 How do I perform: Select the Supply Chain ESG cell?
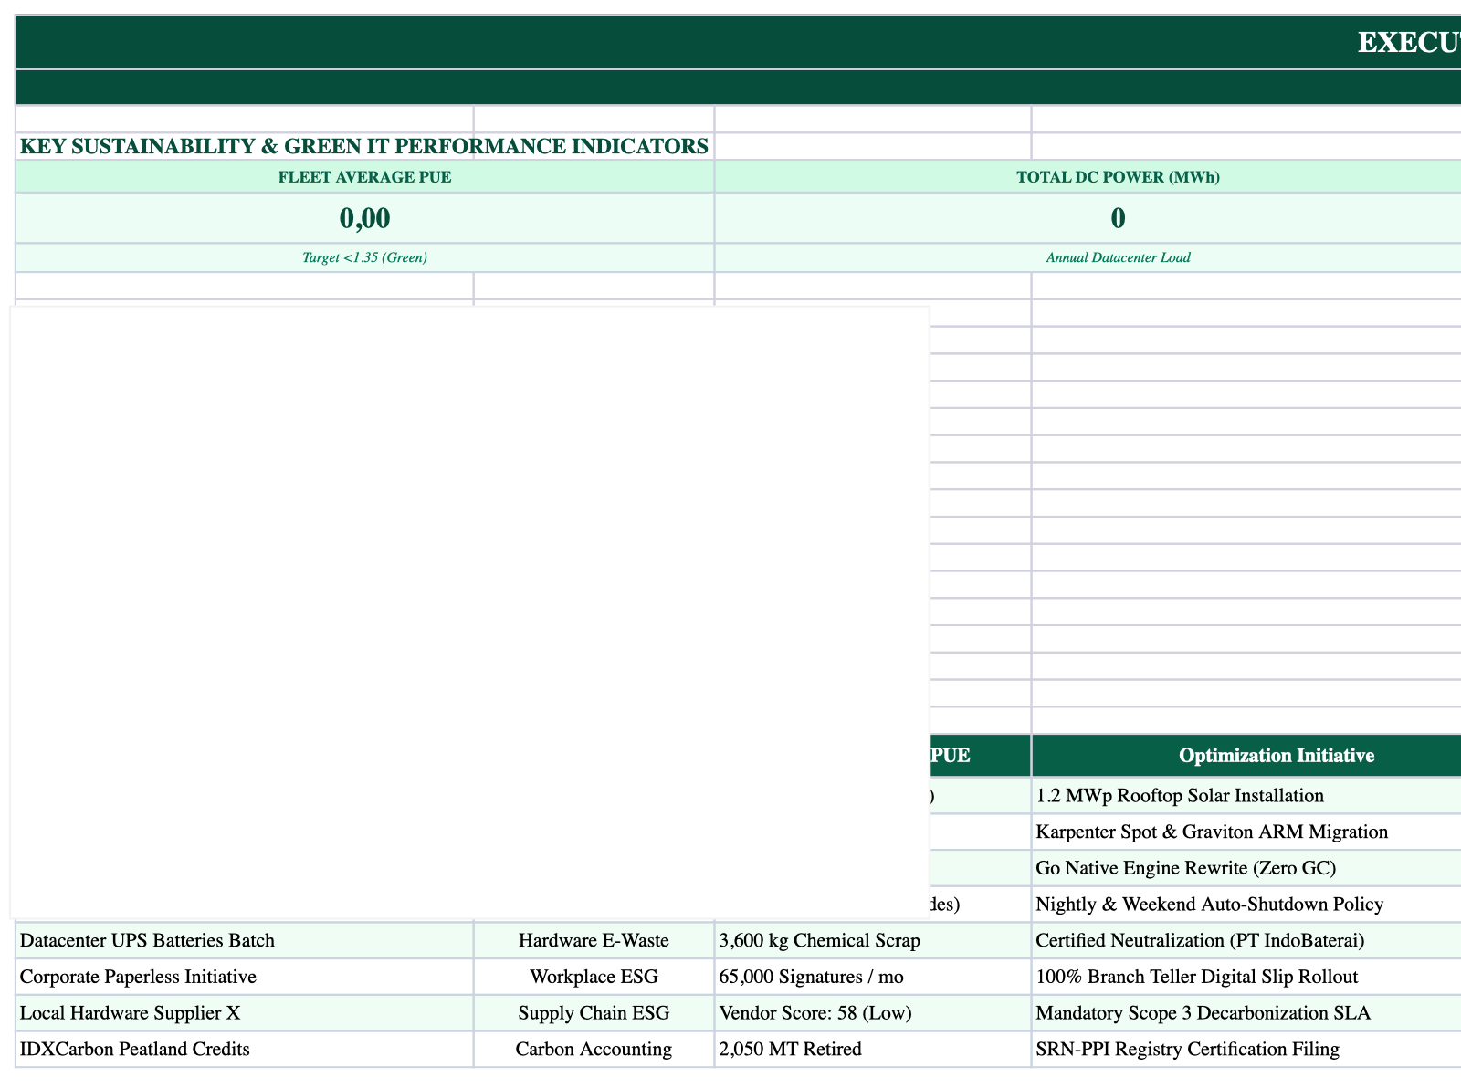[x=594, y=1013]
